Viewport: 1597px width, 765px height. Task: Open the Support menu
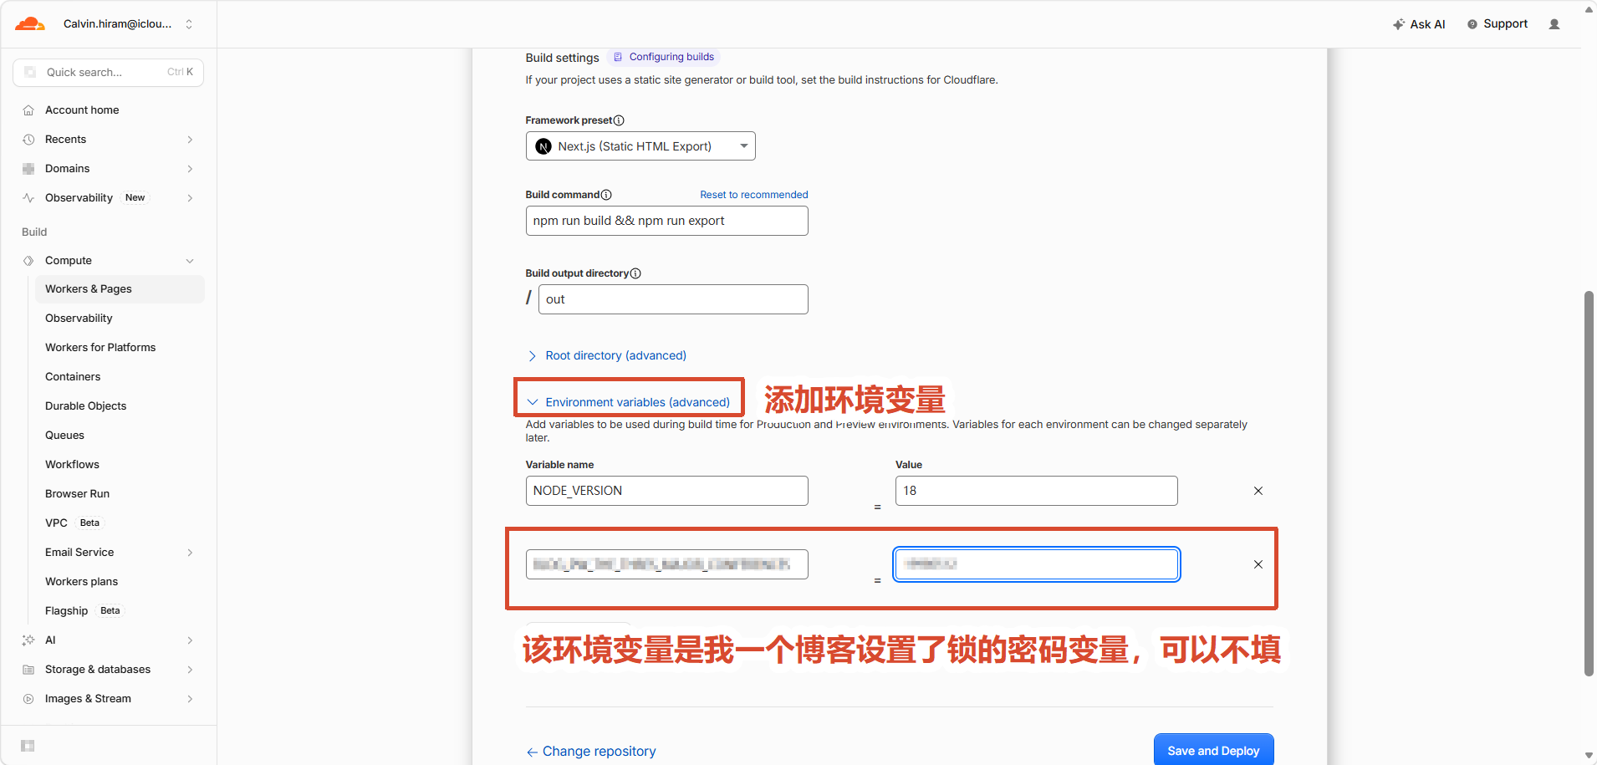point(1498,24)
